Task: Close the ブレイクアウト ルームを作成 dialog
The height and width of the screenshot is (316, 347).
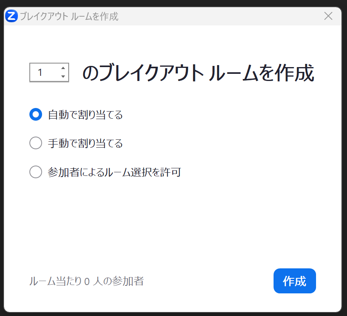Action: tap(328, 16)
